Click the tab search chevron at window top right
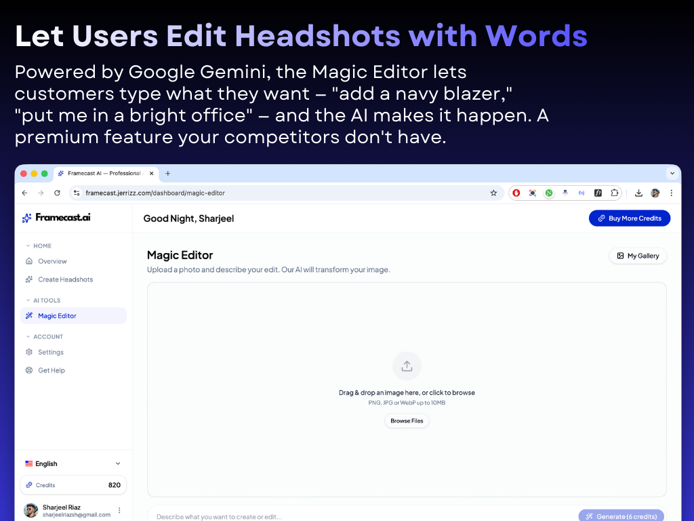The width and height of the screenshot is (694, 521). 672,173
